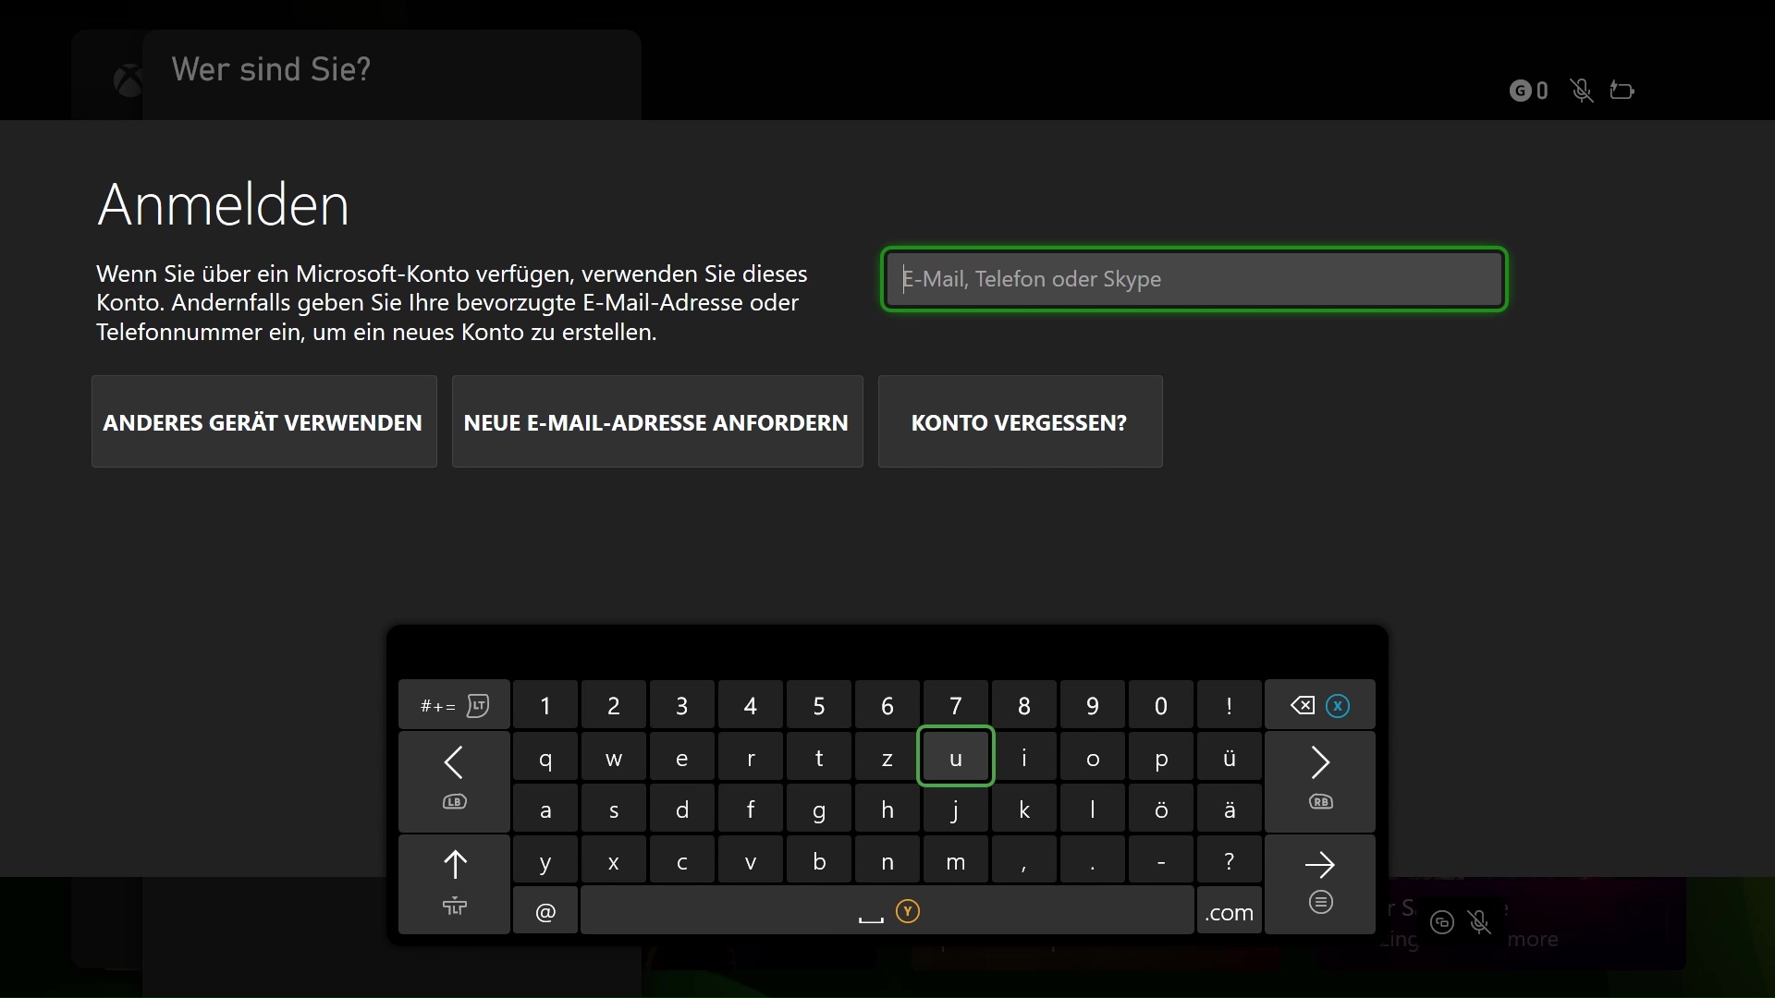Tap the j key
Viewport: 1775px width, 998px height.
956,809
